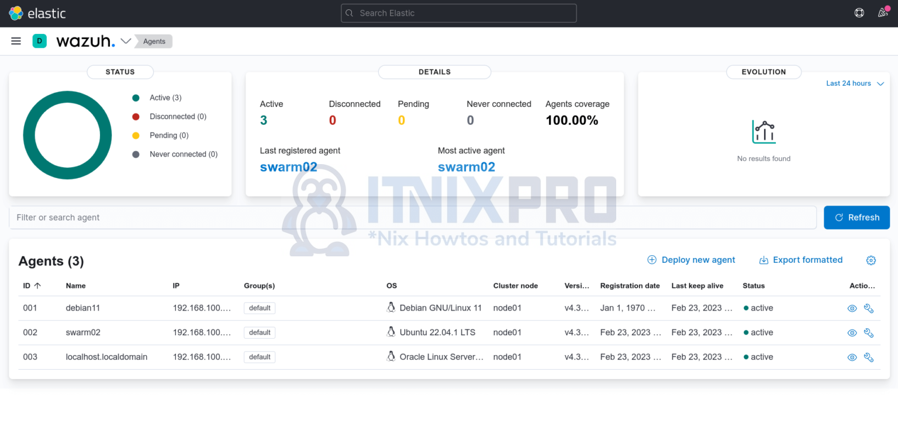Open agent configuration wrench icon for swarm02
Screen dimensions: 898x421
point(869,332)
